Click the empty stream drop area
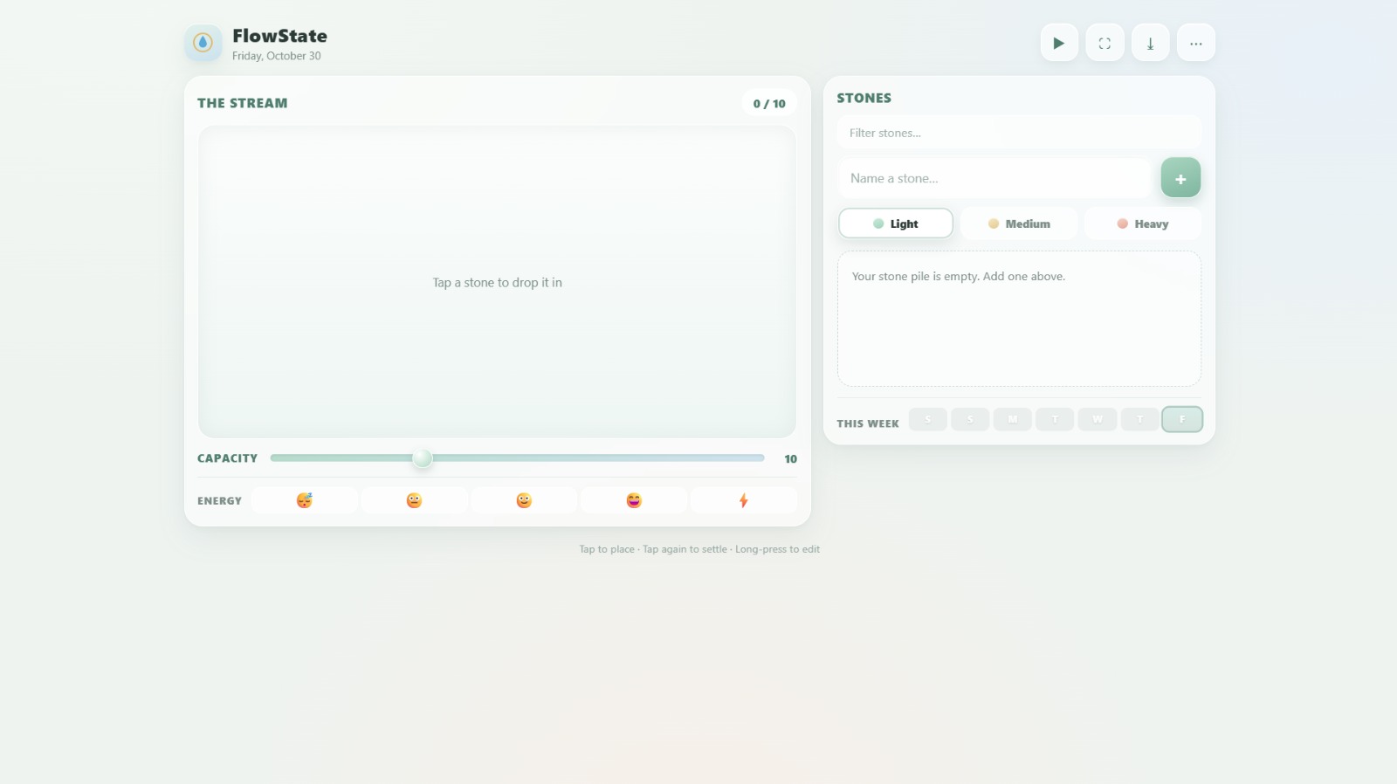The image size is (1397, 784). pos(497,282)
